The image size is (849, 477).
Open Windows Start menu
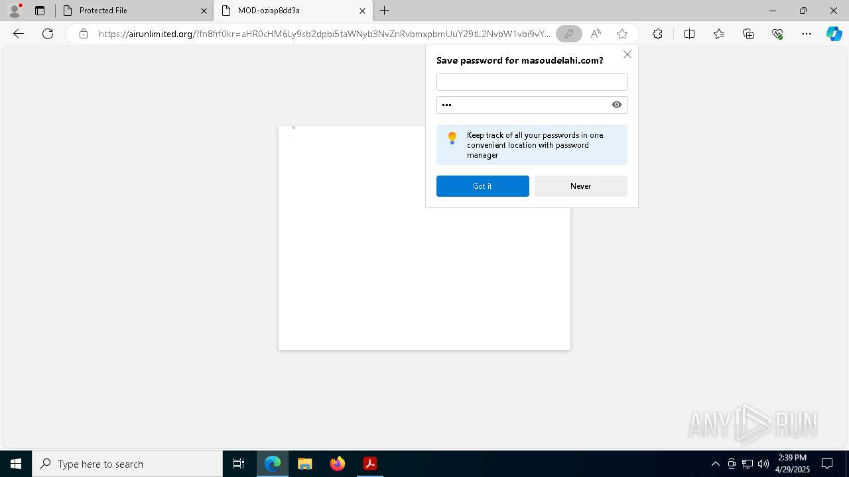[16, 464]
